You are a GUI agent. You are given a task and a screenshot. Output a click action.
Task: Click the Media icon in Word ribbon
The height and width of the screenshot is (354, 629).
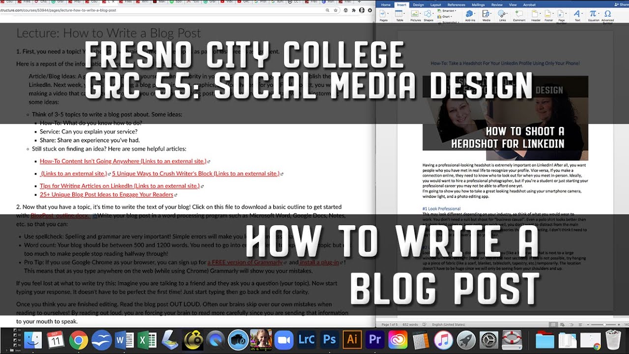point(486,15)
